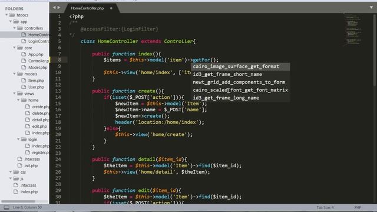Click the app folder icon

16,21
